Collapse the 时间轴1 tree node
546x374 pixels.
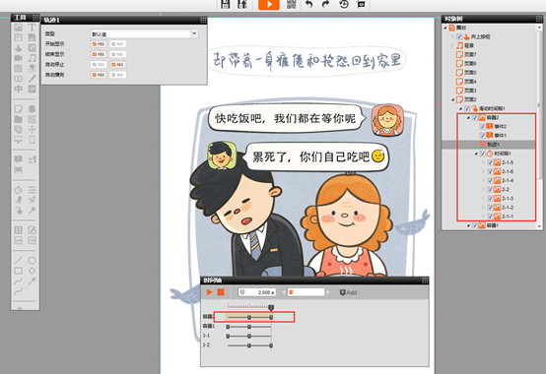tap(476, 154)
